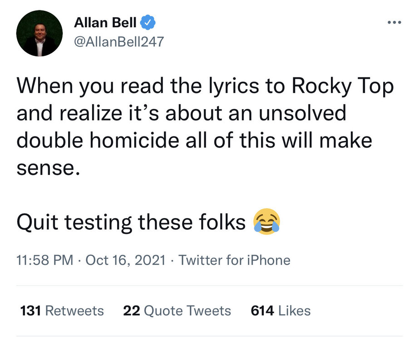Click the blue verified badge
This screenshot has height=340, width=419.
click(x=151, y=23)
